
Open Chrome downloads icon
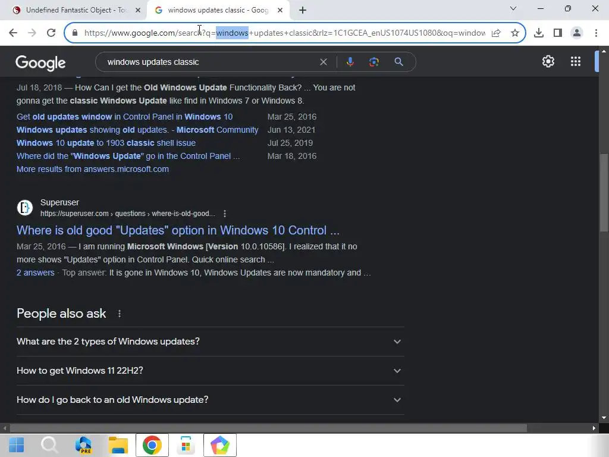[539, 33]
